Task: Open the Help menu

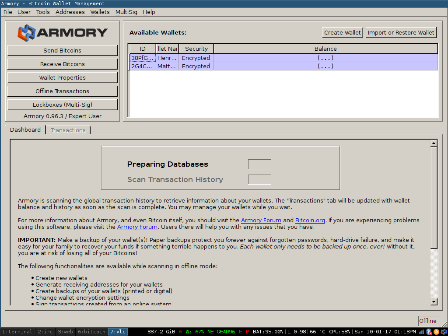Action: point(149,12)
